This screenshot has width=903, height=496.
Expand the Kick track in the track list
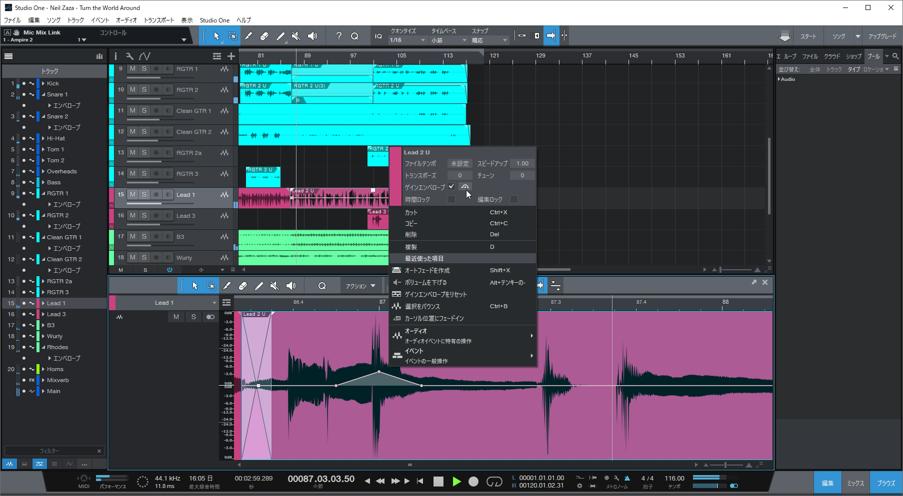(x=43, y=83)
